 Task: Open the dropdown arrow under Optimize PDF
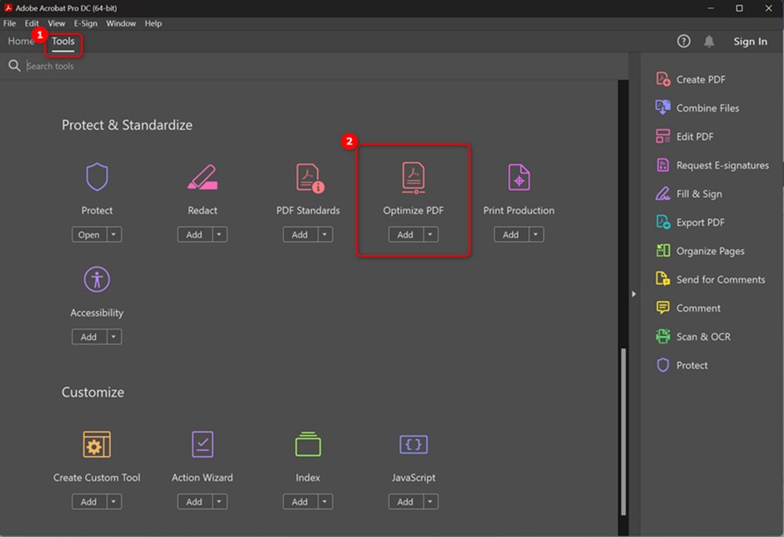pyautogui.click(x=430, y=235)
